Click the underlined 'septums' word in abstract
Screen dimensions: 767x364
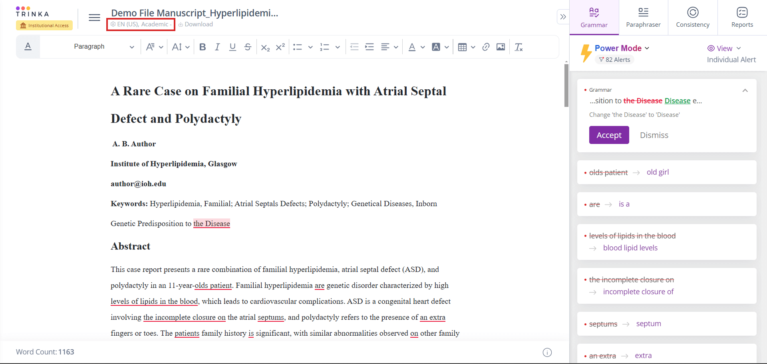(270, 317)
